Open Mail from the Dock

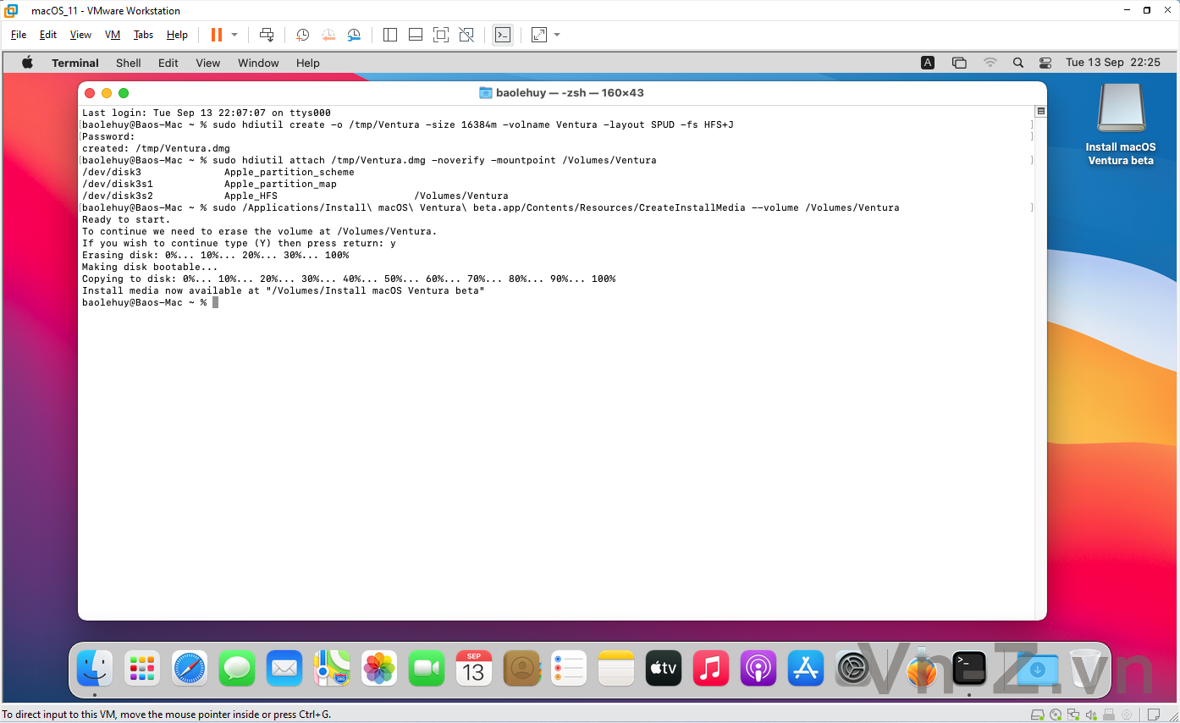[x=284, y=669]
